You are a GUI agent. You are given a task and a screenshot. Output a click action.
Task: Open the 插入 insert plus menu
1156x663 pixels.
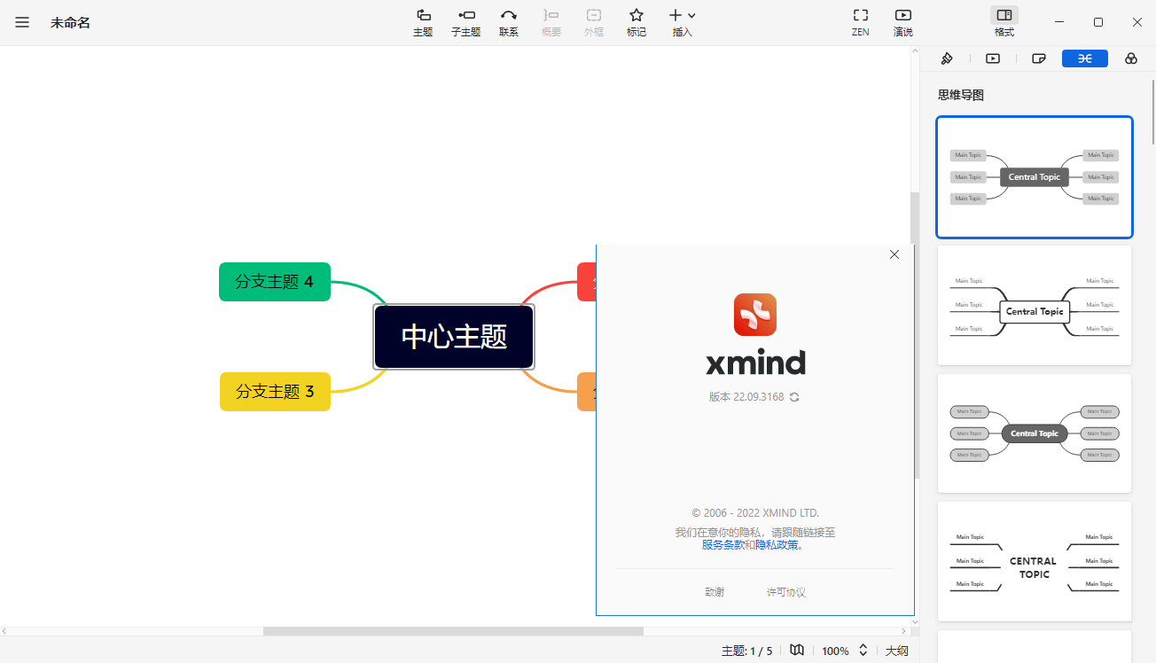(682, 22)
